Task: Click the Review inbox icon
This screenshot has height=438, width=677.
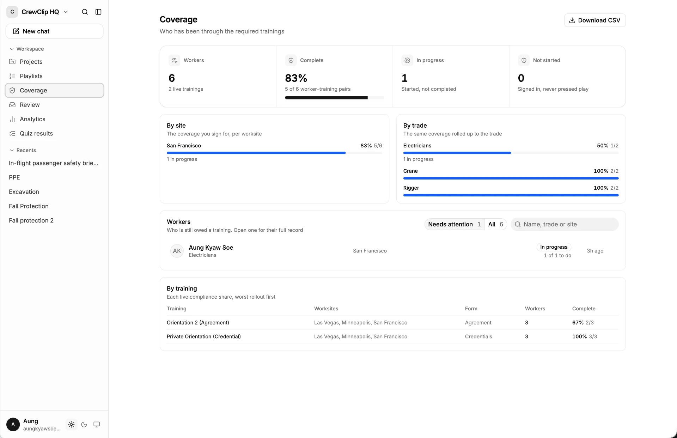Action: coord(12,105)
